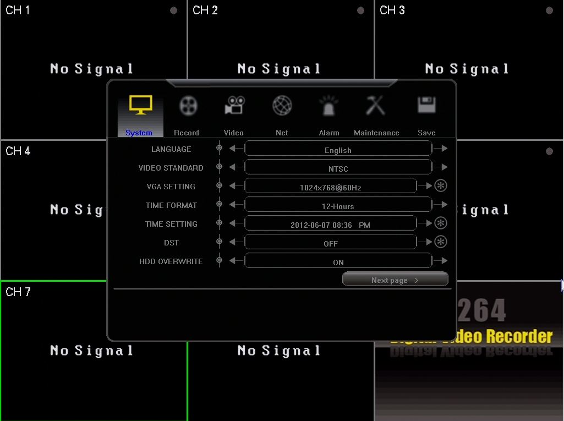Go to Next page of settings

[x=395, y=279]
